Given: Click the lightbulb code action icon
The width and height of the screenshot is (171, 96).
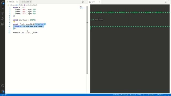Looking at the screenshot, I should click(x=14, y=22).
